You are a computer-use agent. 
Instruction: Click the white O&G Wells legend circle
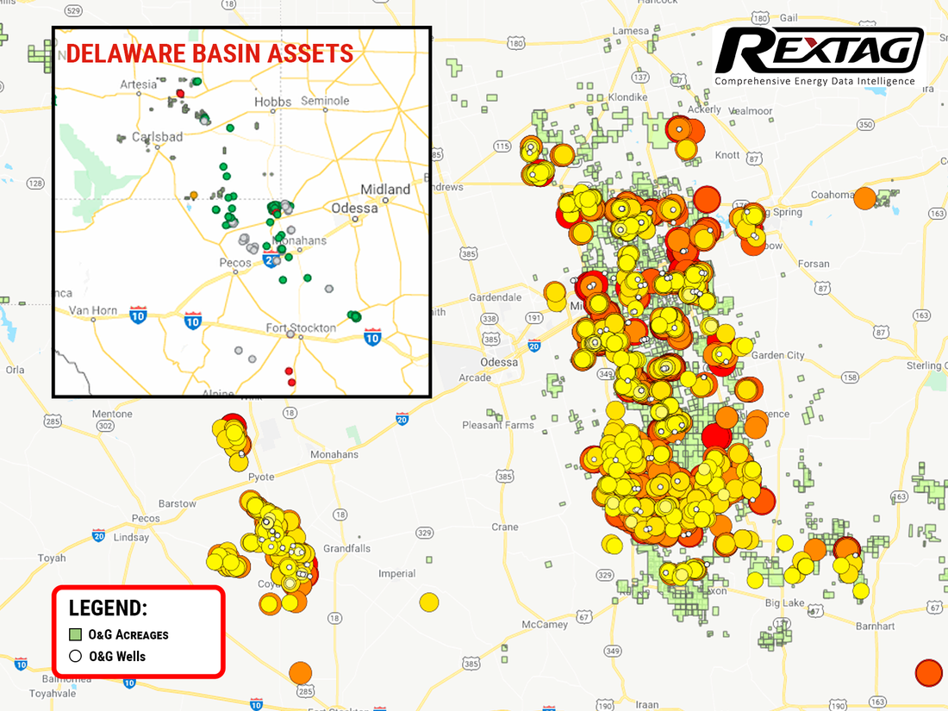click(75, 656)
